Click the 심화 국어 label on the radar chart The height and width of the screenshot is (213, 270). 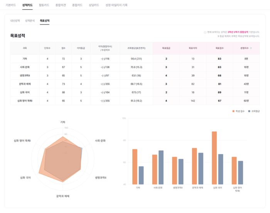tap(25, 178)
